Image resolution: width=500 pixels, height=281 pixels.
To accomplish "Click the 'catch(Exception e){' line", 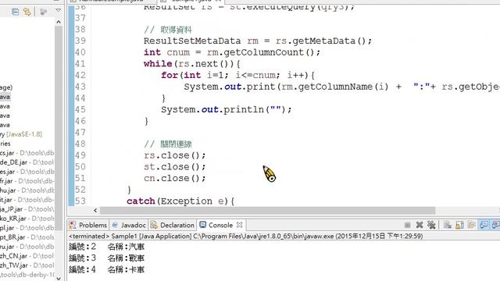I will pyautogui.click(x=180, y=201).
